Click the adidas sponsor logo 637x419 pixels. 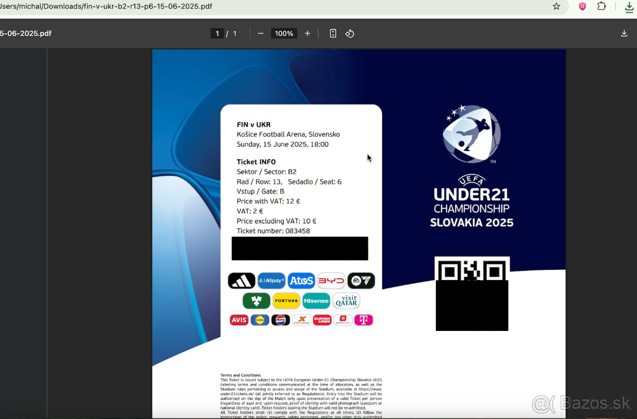tap(242, 281)
